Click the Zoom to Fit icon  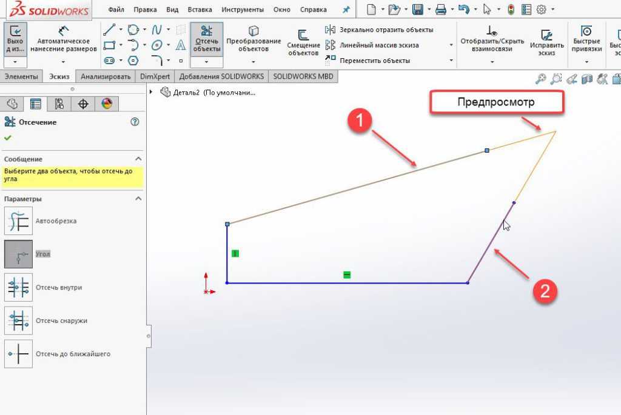tap(540, 79)
